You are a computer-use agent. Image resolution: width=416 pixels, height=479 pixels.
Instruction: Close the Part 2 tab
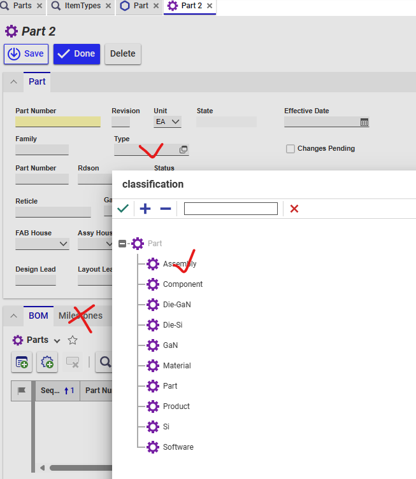coord(210,6)
